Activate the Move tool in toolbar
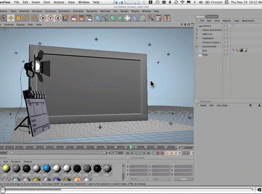Image resolution: width=262 pixels, height=194 pixels. pos(11,18)
